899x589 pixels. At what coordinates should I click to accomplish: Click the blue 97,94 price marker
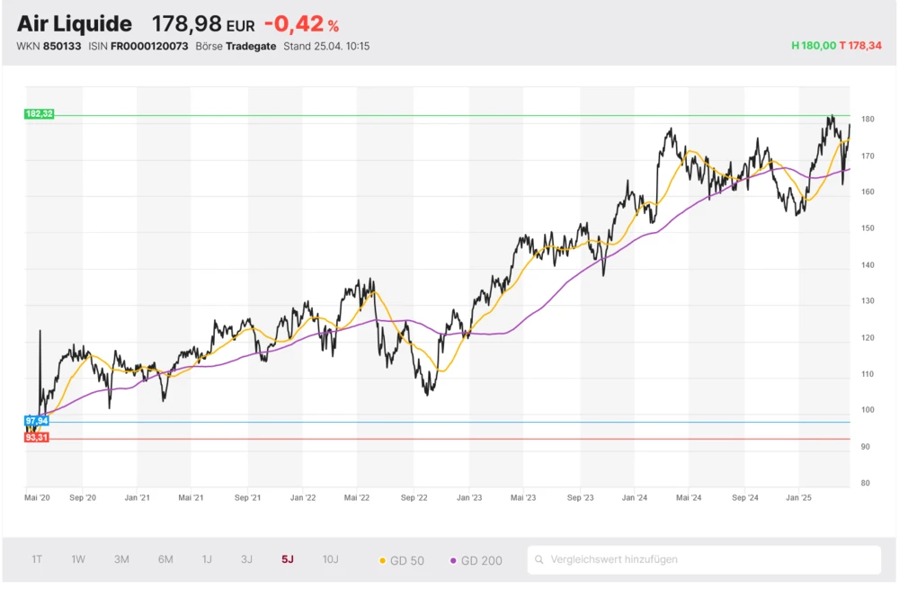click(x=38, y=420)
